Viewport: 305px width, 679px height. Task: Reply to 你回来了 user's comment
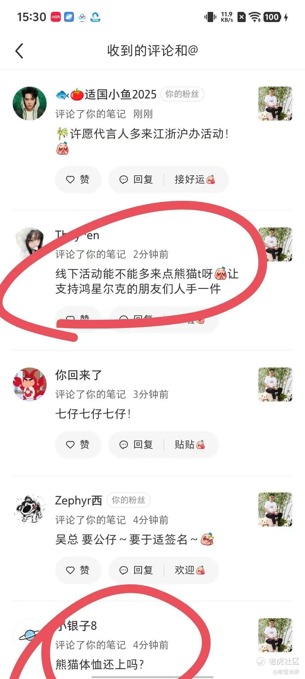click(x=136, y=444)
